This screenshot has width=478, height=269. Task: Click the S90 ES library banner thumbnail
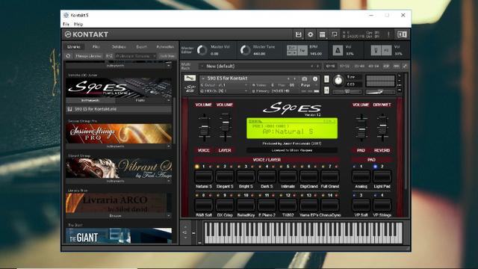[119, 88]
